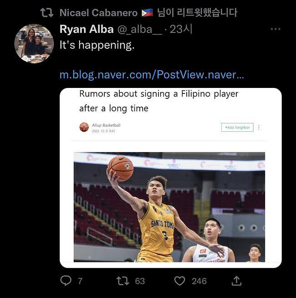Click the Ryan Alba display name
Screen dimensions: 296x298
pyautogui.click(x=87, y=29)
